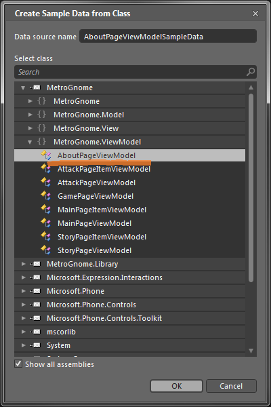Screen dimensions: 271x407
Task: Close the Create Sample Data dialog
Action: pos(255,14)
